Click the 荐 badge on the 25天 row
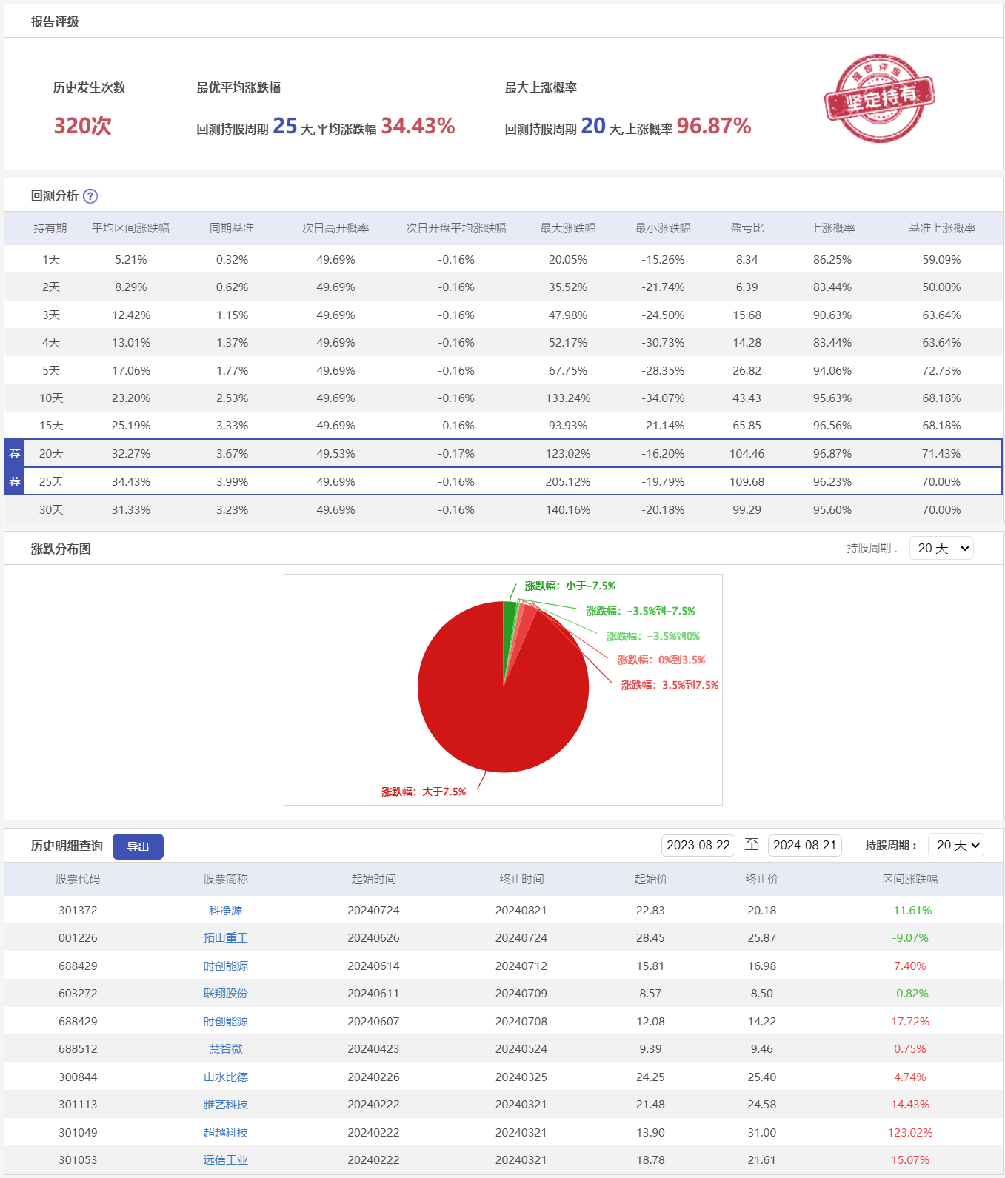 click(x=15, y=482)
